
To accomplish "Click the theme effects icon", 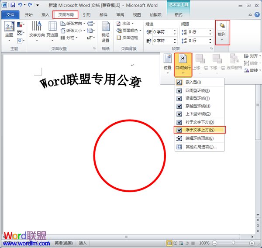I will (20, 41).
